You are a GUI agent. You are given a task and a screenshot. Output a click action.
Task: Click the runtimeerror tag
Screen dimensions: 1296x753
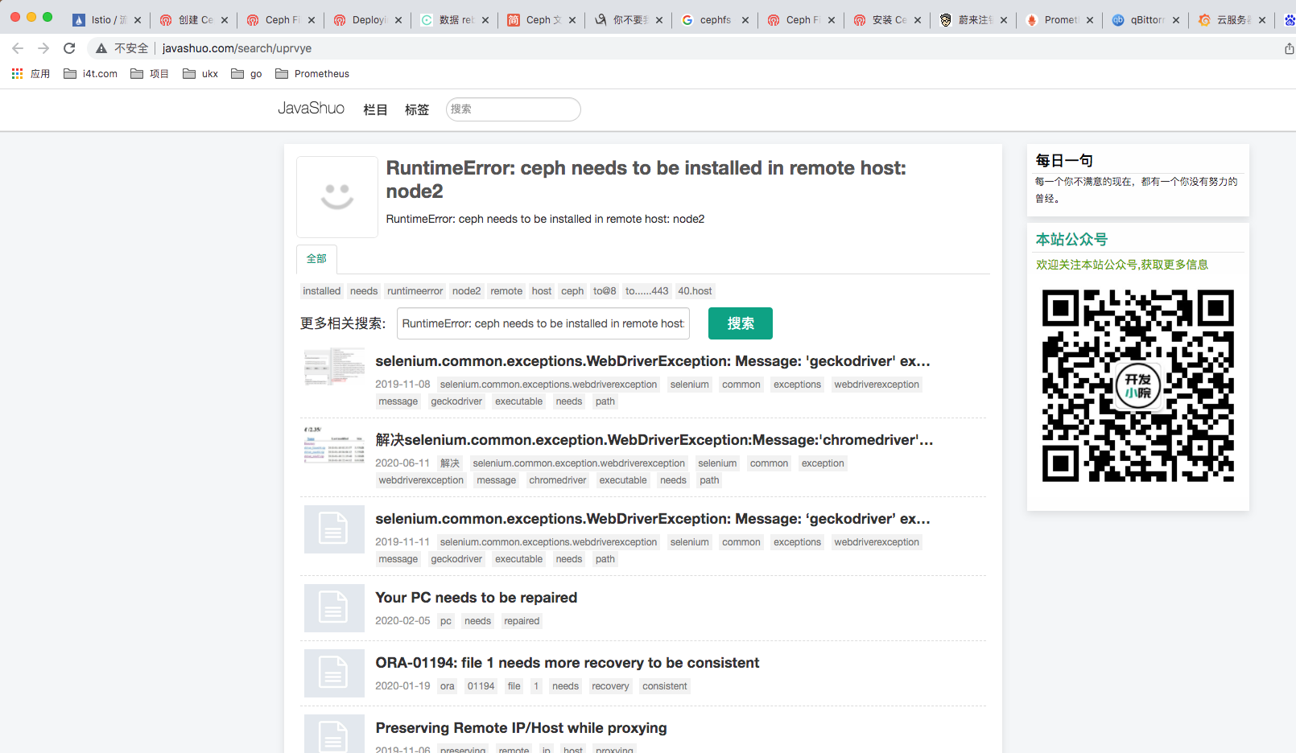tap(415, 291)
